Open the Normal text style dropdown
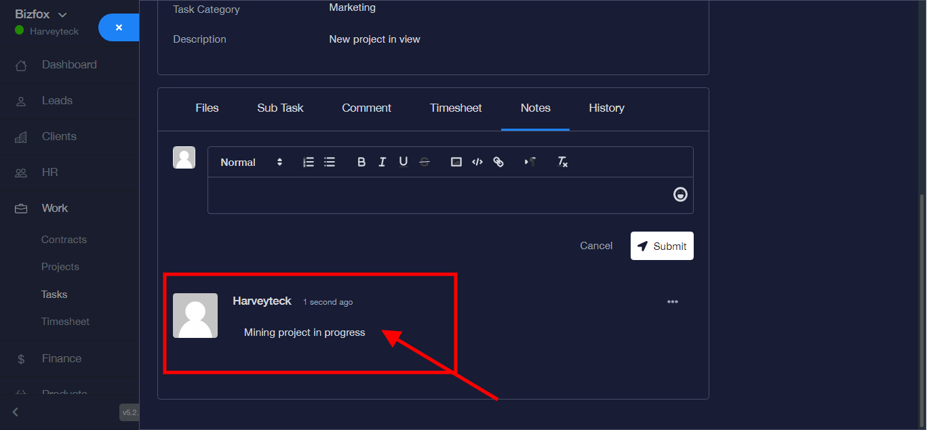Screen dimensions: 927x430 tap(251, 163)
